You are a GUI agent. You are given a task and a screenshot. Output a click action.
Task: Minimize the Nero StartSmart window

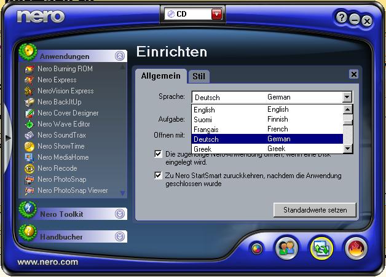(x=355, y=20)
